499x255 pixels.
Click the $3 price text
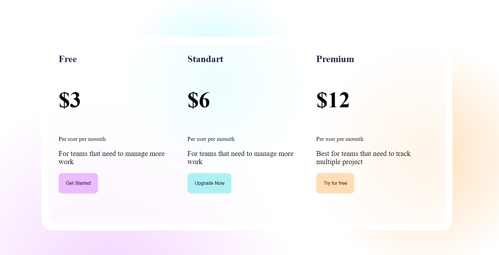[x=70, y=100]
